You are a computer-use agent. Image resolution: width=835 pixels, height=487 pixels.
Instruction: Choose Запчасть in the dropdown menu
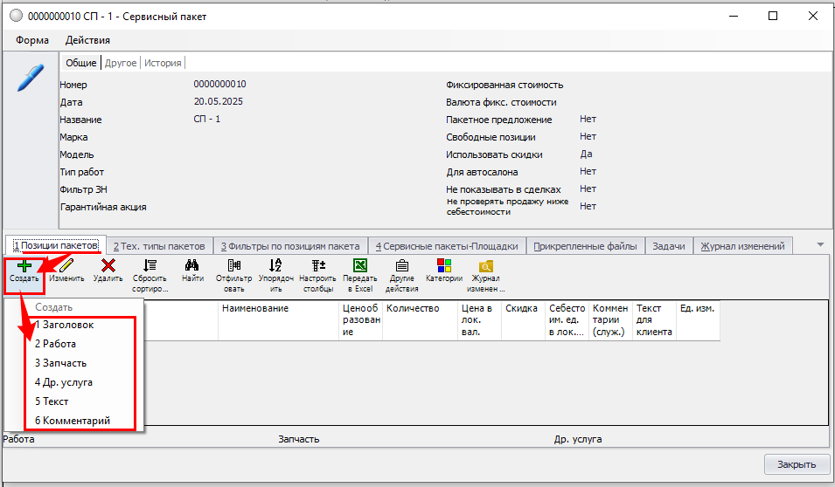click(x=61, y=363)
